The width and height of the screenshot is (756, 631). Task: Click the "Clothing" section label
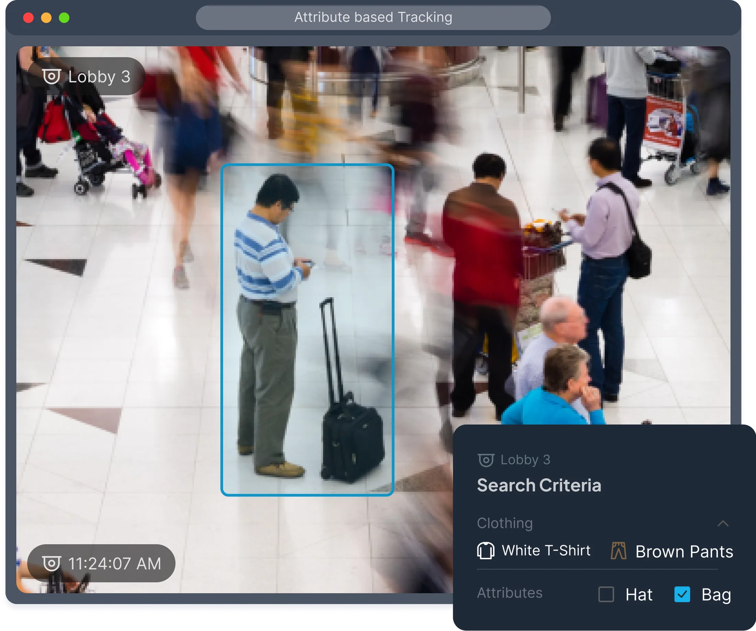[x=505, y=523]
